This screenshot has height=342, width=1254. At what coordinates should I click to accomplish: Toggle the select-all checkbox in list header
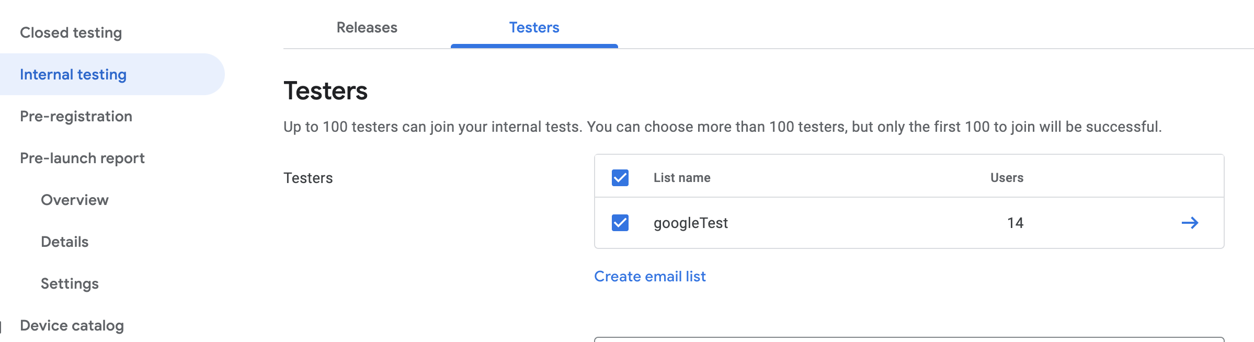tap(620, 178)
